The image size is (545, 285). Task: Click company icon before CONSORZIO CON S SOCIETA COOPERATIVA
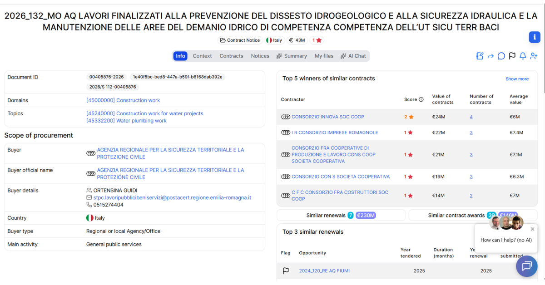(x=286, y=177)
